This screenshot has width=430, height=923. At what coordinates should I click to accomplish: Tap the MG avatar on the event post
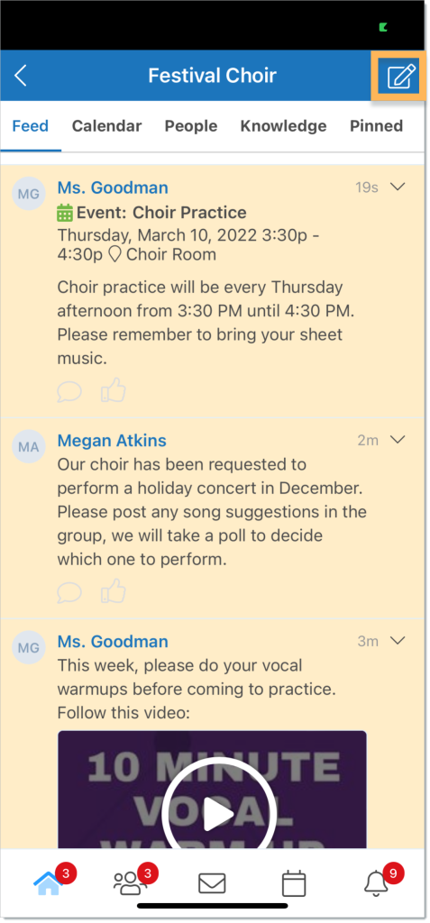pyautogui.click(x=28, y=193)
